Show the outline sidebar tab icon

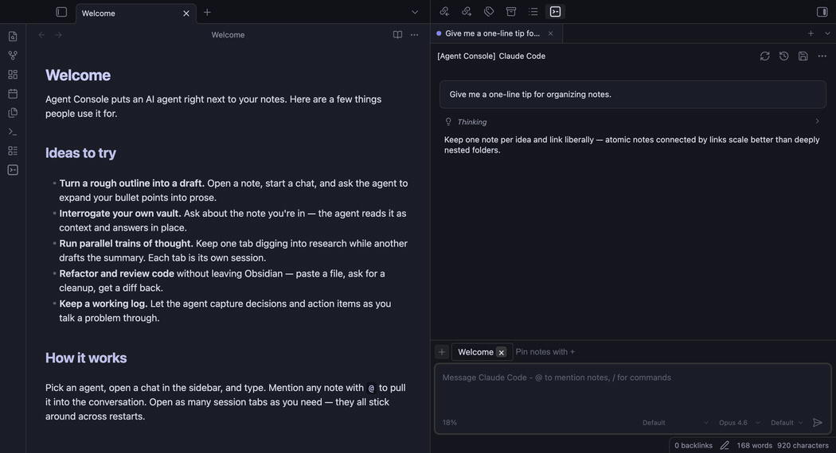pyautogui.click(x=533, y=12)
